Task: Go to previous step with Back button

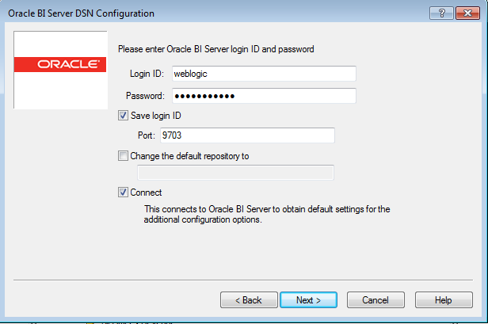Action: coord(248,300)
